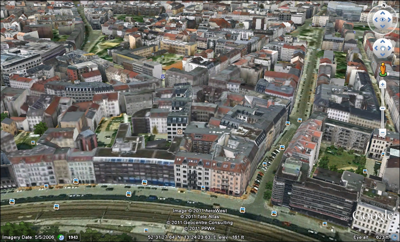Pan north with the Move joystick up arrow

[x=382, y=41]
